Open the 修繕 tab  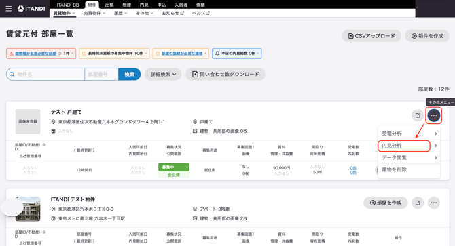[200, 5]
